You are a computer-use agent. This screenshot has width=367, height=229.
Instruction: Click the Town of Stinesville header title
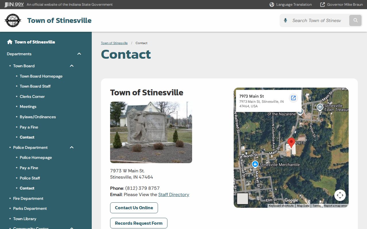point(59,21)
